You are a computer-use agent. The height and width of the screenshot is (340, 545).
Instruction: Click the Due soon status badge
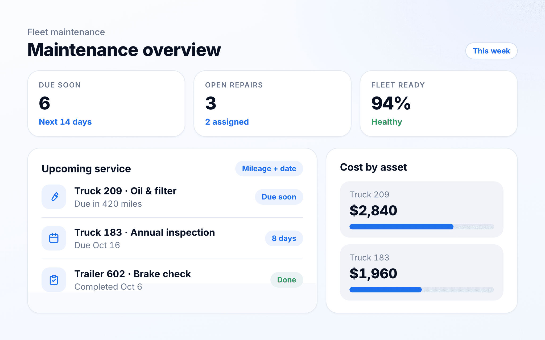[279, 197]
